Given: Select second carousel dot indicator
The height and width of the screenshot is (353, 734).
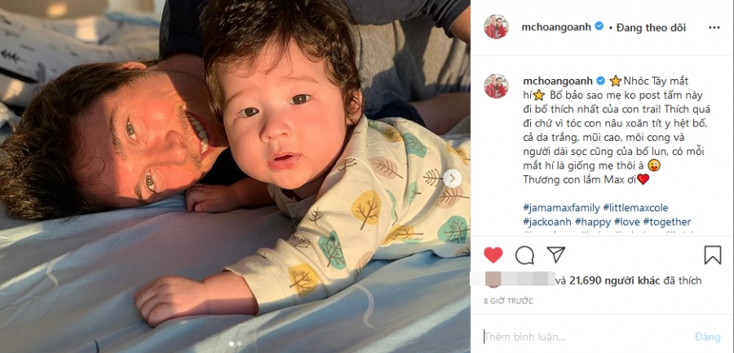Looking at the screenshot, I should (239, 344).
